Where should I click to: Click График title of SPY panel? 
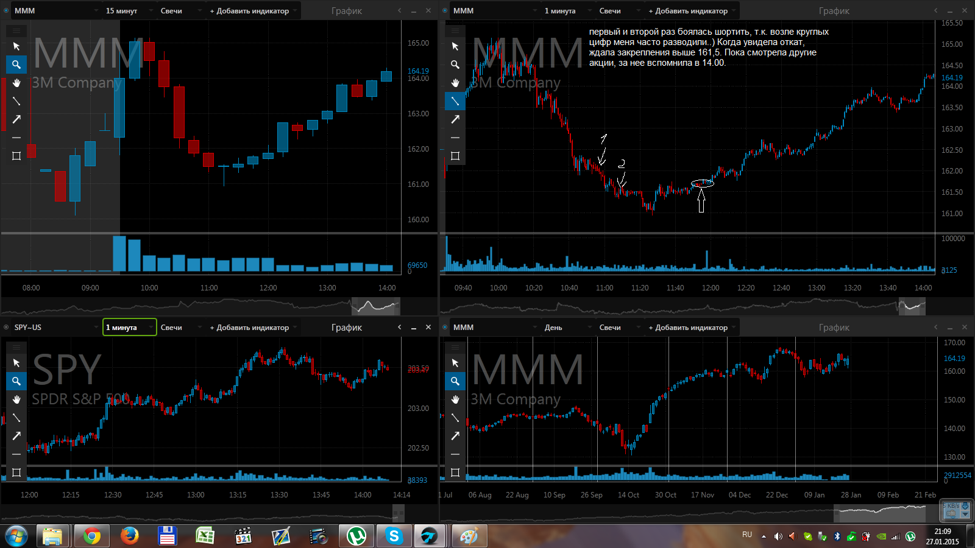point(347,328)
